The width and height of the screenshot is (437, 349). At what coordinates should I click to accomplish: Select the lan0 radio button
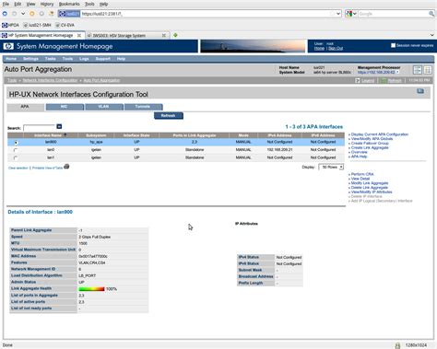pos(16,150)
